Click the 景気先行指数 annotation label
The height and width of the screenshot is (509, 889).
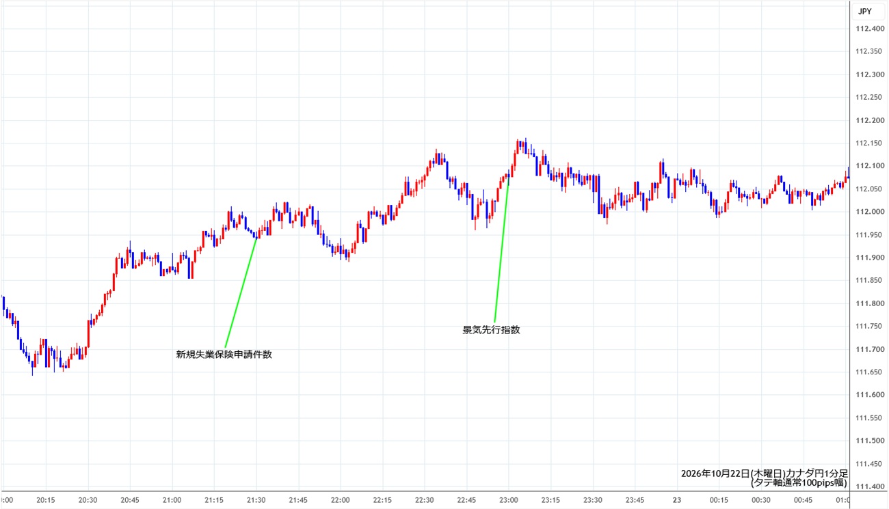[491, 329]
